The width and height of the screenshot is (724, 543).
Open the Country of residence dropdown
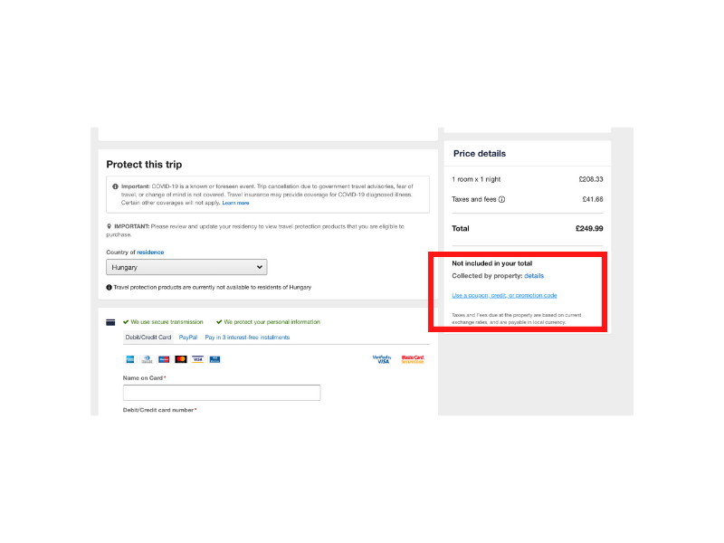pyautogui.click(x=186, y=267)
